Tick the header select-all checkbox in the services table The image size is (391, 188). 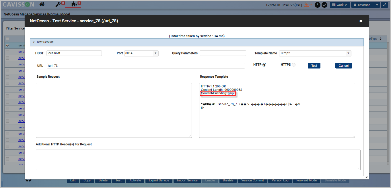tap(7, 39)
